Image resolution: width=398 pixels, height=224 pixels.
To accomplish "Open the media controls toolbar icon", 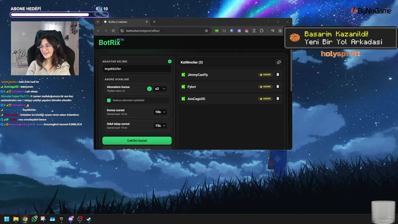I will point(273,30).
